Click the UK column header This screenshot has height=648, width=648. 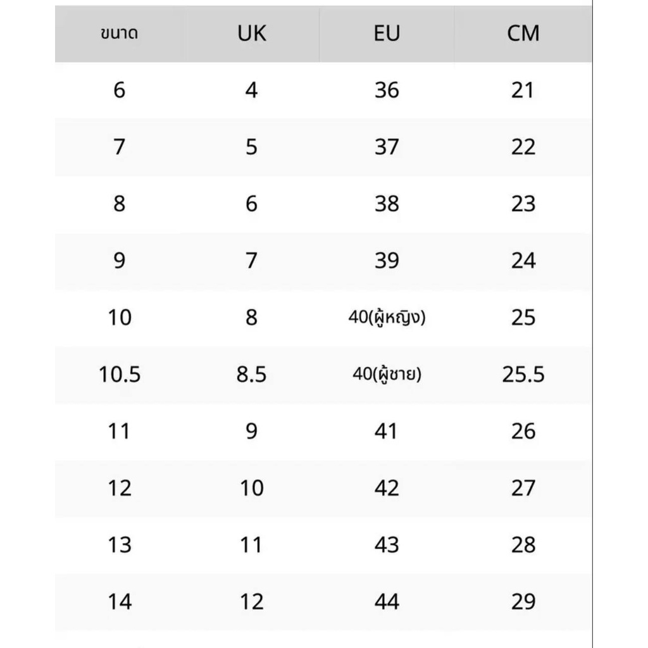251,34
